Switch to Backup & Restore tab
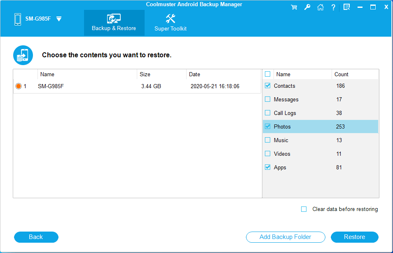 click(x=114, y=23)
